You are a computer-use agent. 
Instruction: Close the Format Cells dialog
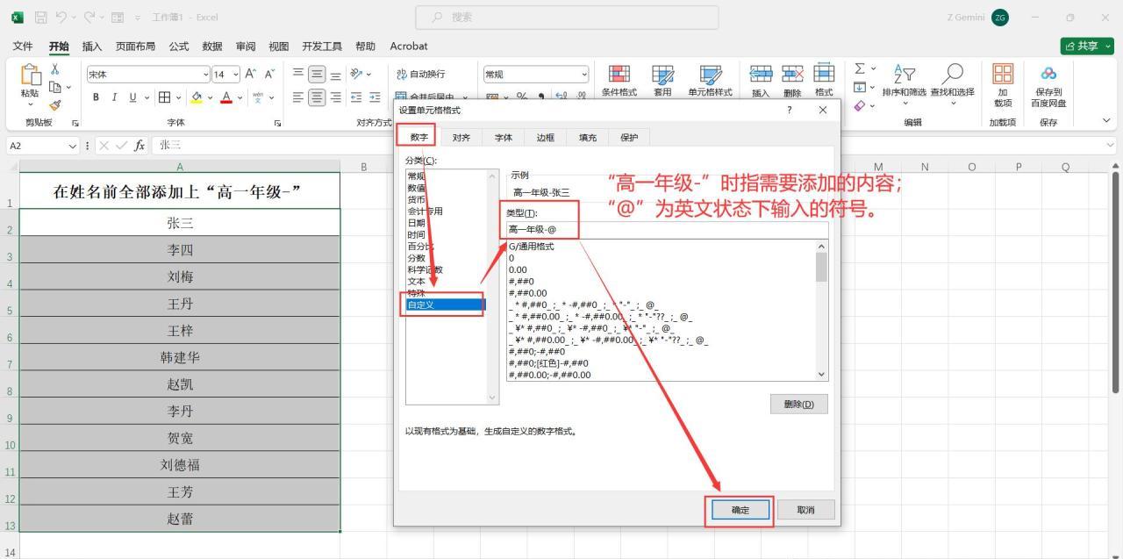click(822, 110)
